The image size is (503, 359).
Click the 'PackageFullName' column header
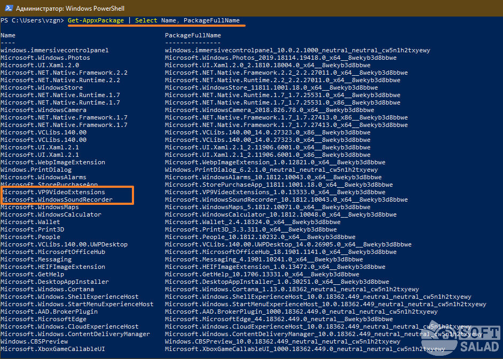pos(193,35)
